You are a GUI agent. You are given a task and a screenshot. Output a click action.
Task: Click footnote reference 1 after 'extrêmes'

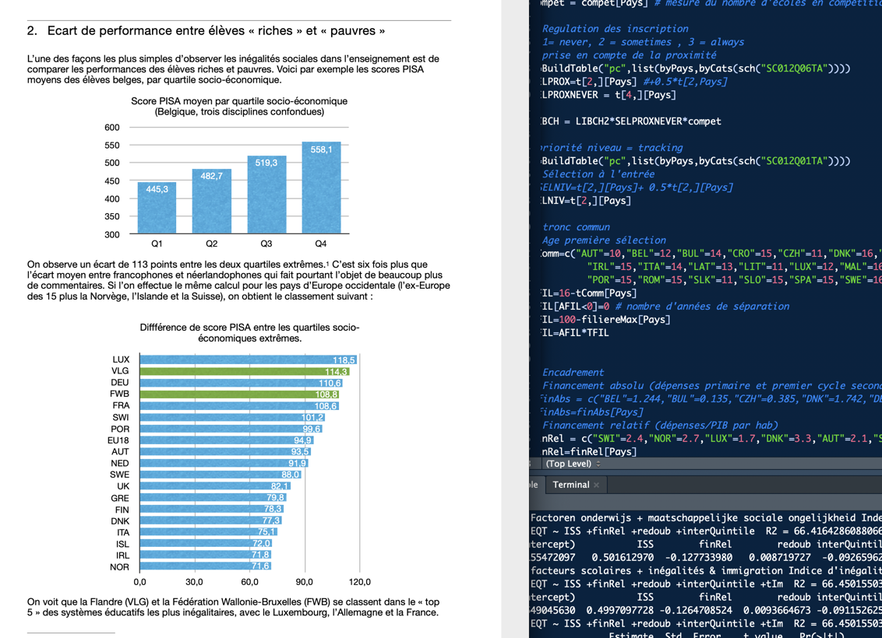point(327,264)
